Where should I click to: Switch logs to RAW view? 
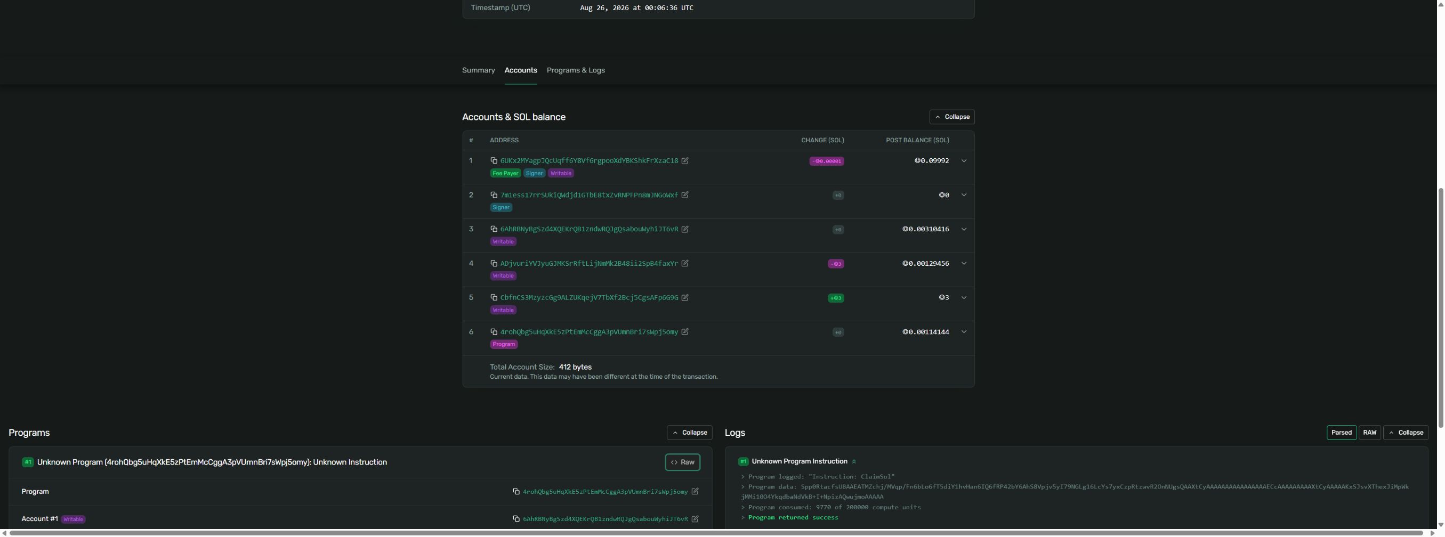[x=1369, y=433]
